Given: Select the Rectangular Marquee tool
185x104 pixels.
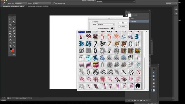Looking at the screenshot, I should pos(10,19).
